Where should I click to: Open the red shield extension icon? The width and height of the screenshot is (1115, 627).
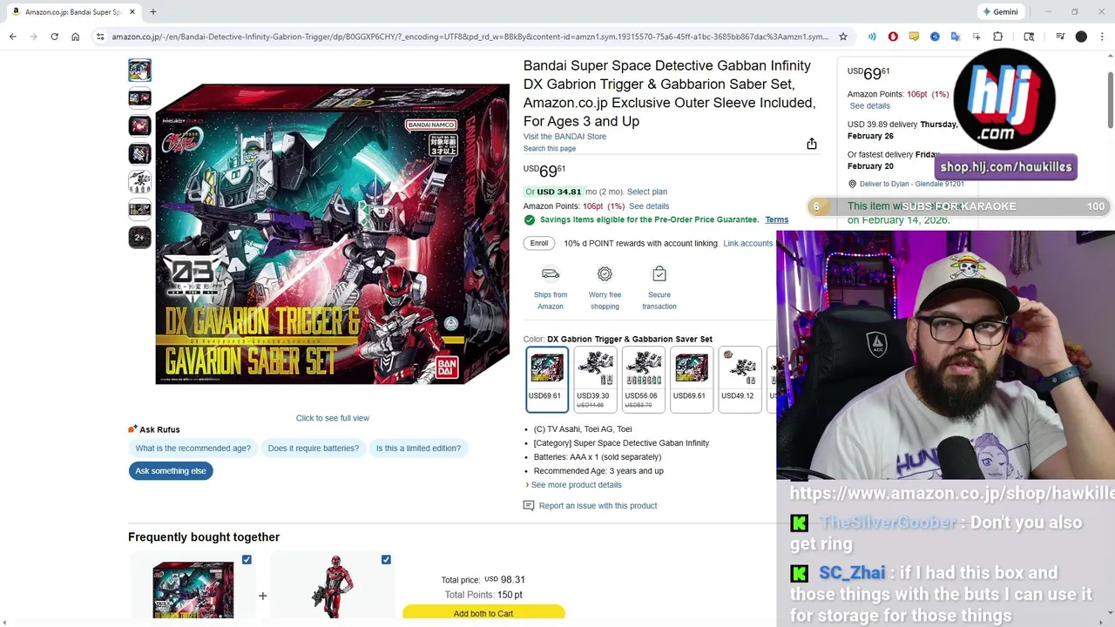[893, 37]
